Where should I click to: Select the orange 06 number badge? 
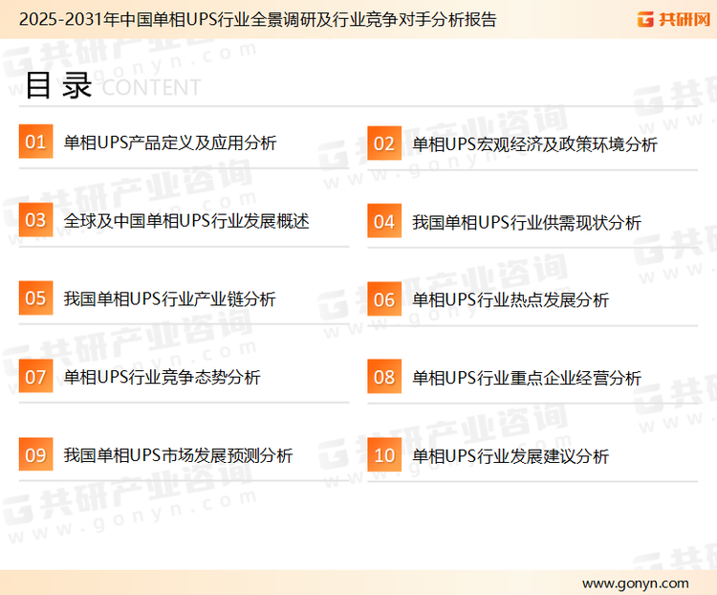(384, 299)
